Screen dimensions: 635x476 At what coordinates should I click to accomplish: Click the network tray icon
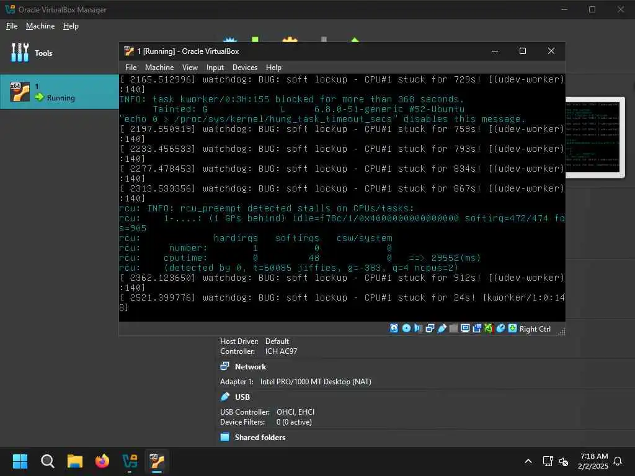pos(548,461)
